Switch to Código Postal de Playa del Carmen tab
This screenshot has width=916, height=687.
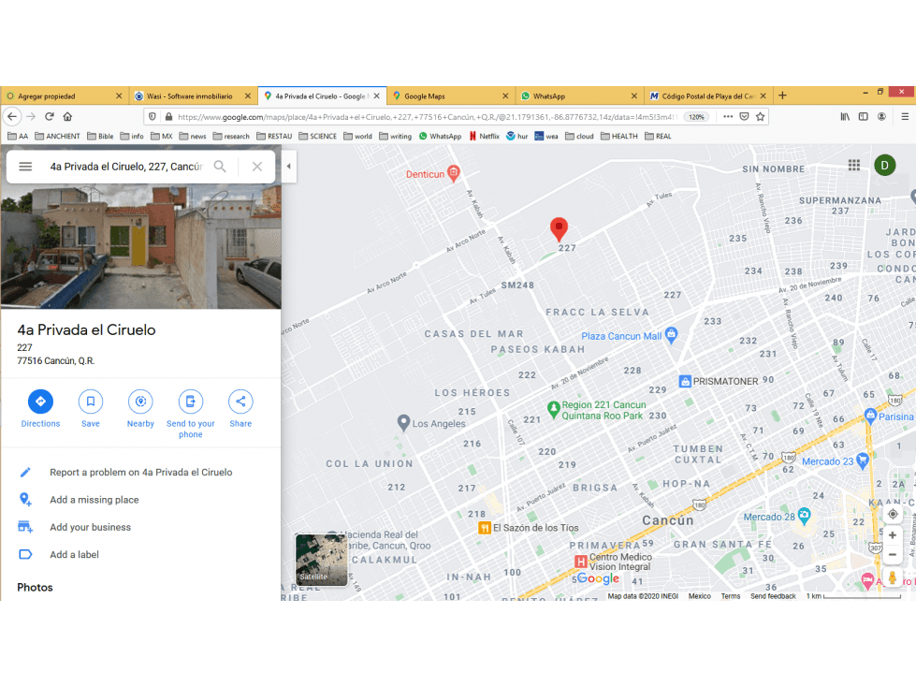[x=708, y=95]
